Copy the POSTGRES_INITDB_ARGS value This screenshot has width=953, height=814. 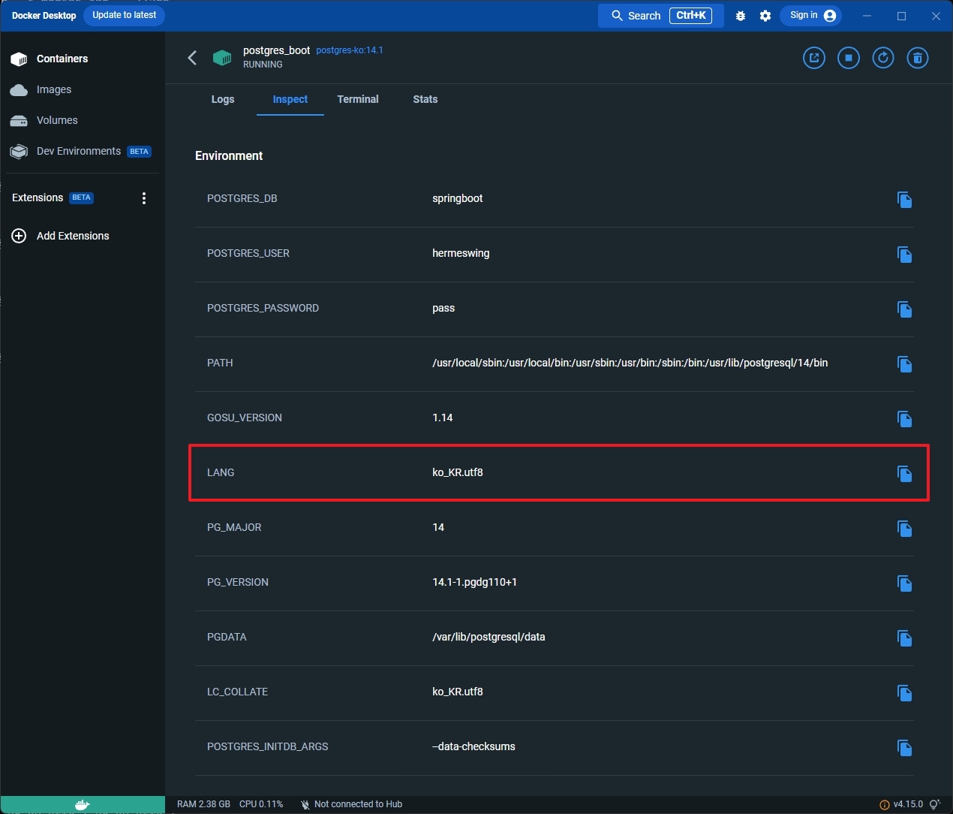tap(904, 748)
